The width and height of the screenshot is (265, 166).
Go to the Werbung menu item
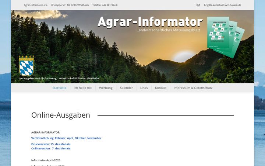coord(106,88)
